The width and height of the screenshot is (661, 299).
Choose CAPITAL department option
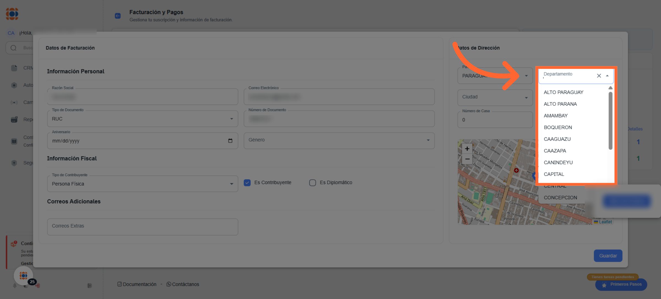click(554, 174)
